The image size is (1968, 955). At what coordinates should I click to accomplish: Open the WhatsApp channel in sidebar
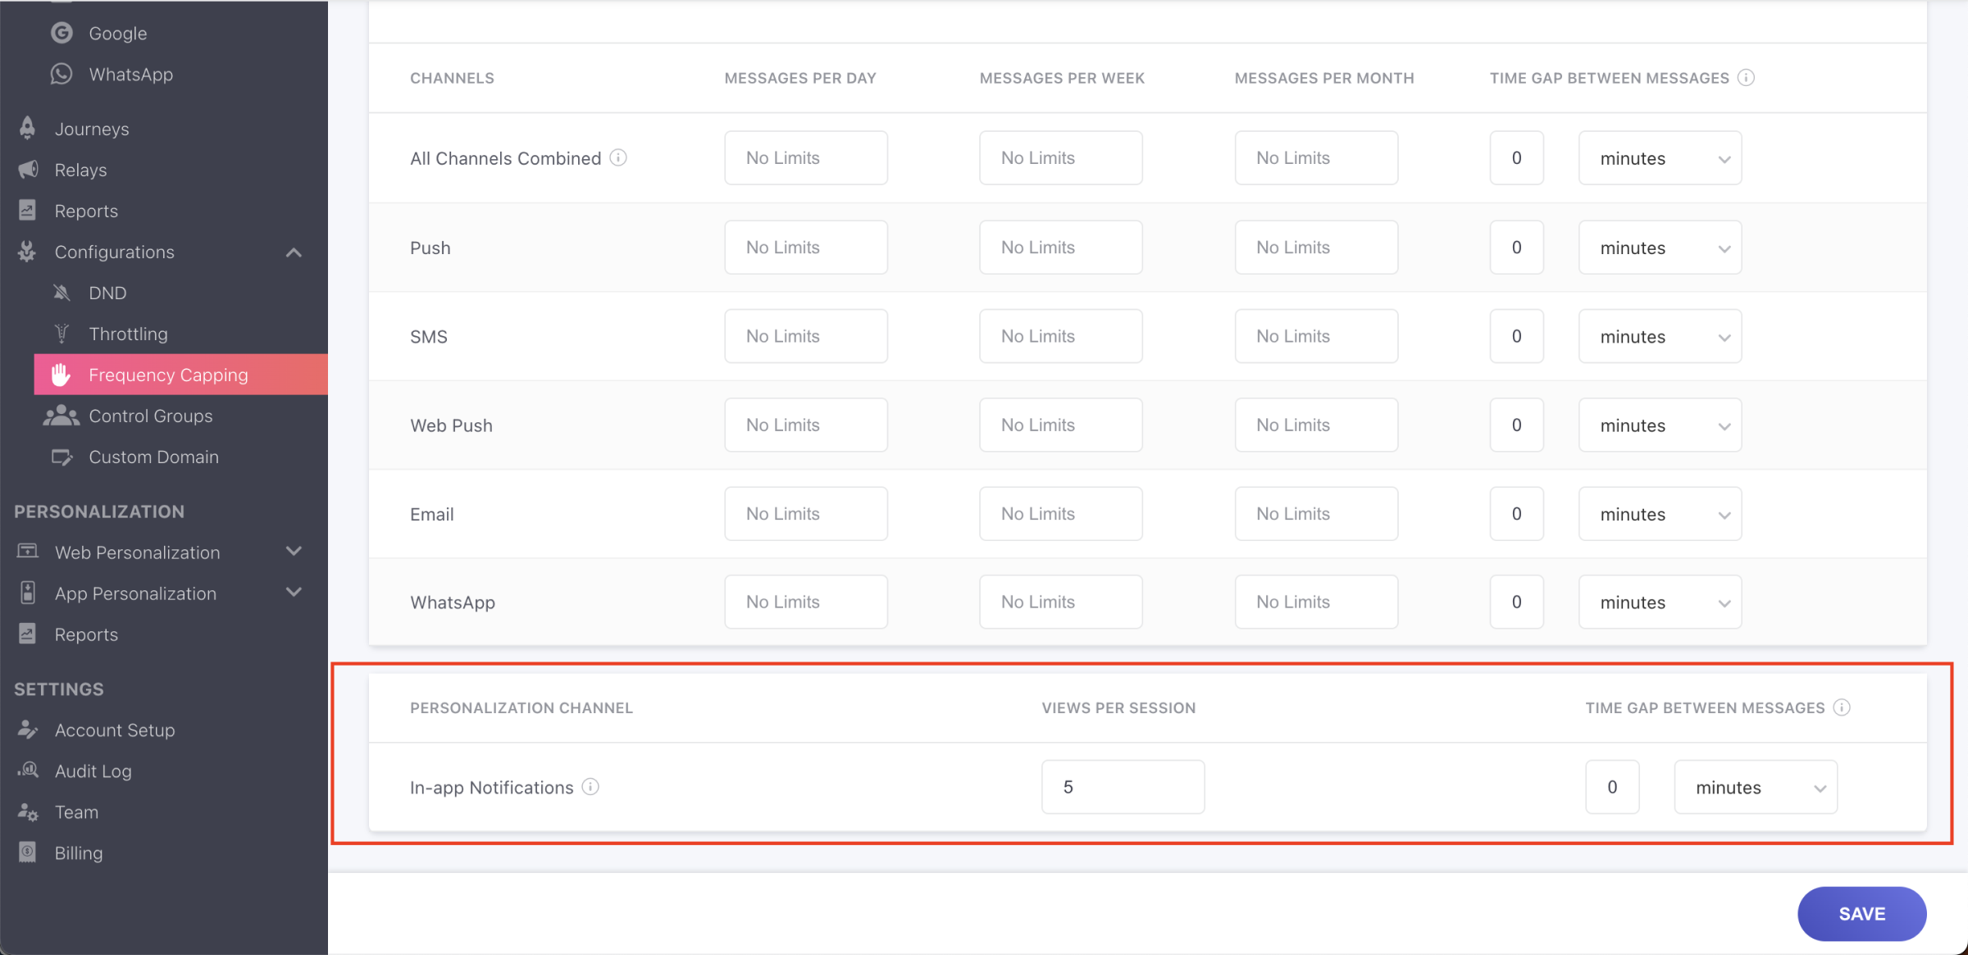click(x=130, y=75)
